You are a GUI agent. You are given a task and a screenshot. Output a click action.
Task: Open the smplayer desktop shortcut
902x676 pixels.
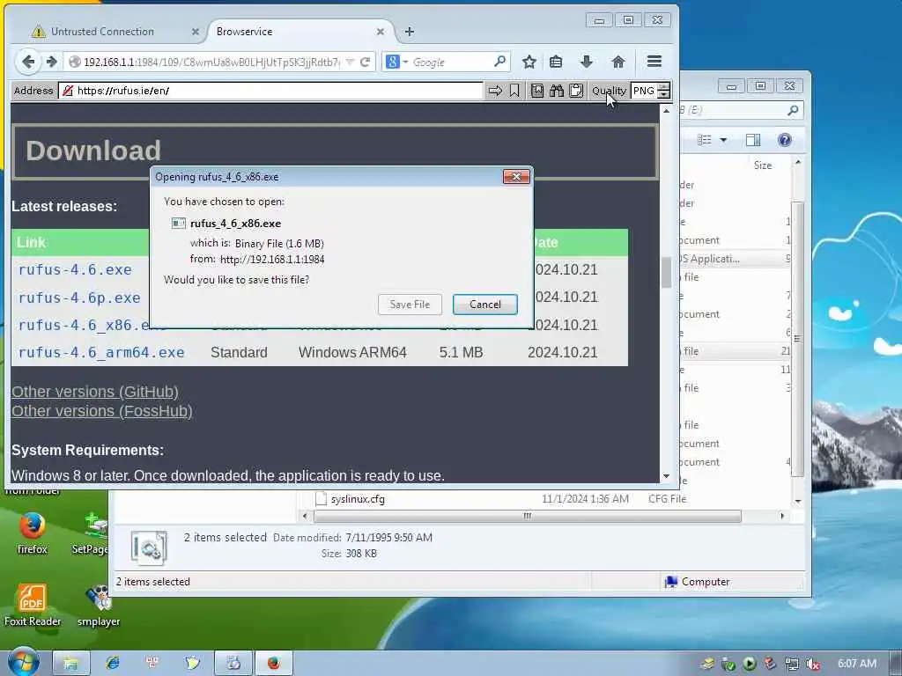[99, 605]
